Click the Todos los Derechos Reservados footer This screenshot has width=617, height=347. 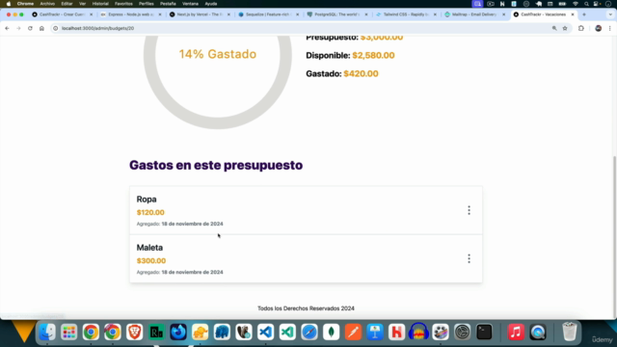click(x=306, y=308)
